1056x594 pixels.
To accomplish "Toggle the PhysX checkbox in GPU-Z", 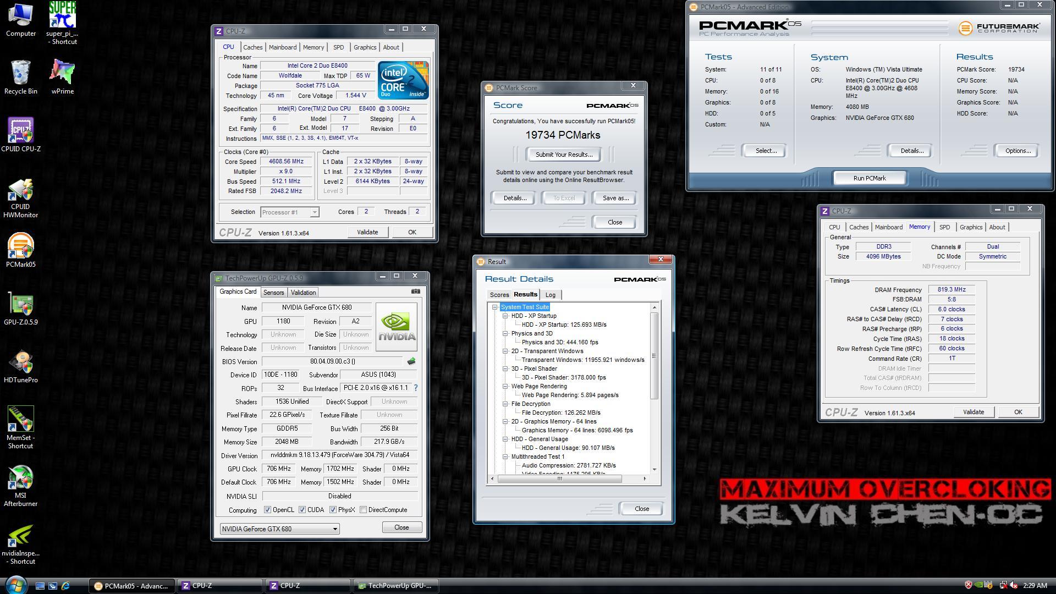I will coord(333,510).
